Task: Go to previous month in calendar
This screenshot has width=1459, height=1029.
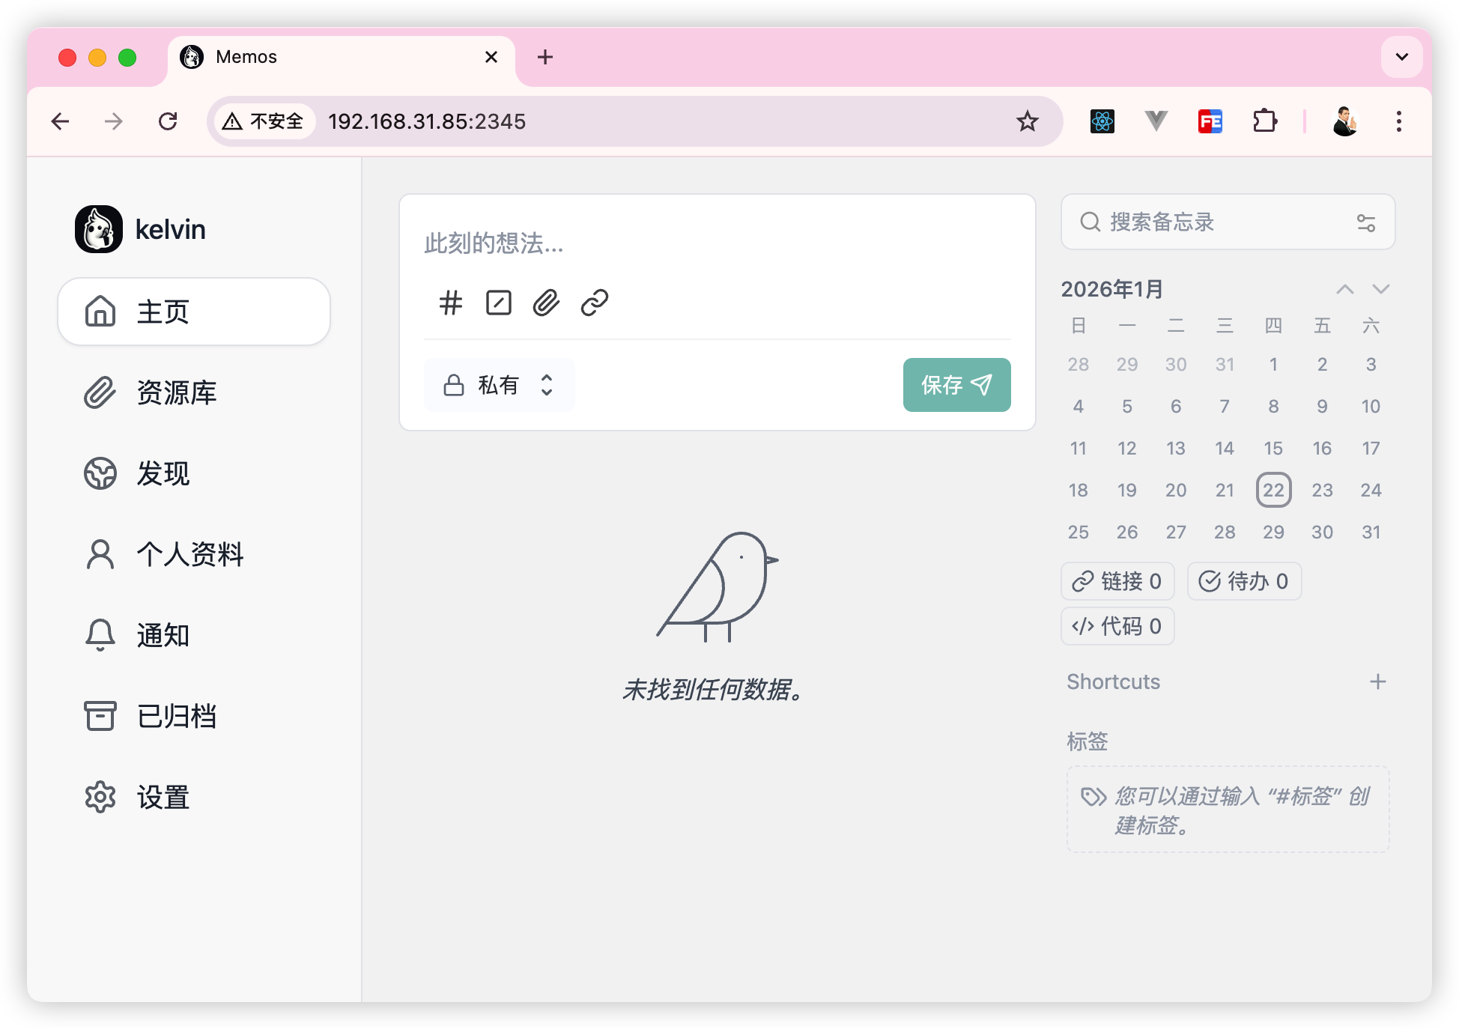Action: tap(1344, 289)
